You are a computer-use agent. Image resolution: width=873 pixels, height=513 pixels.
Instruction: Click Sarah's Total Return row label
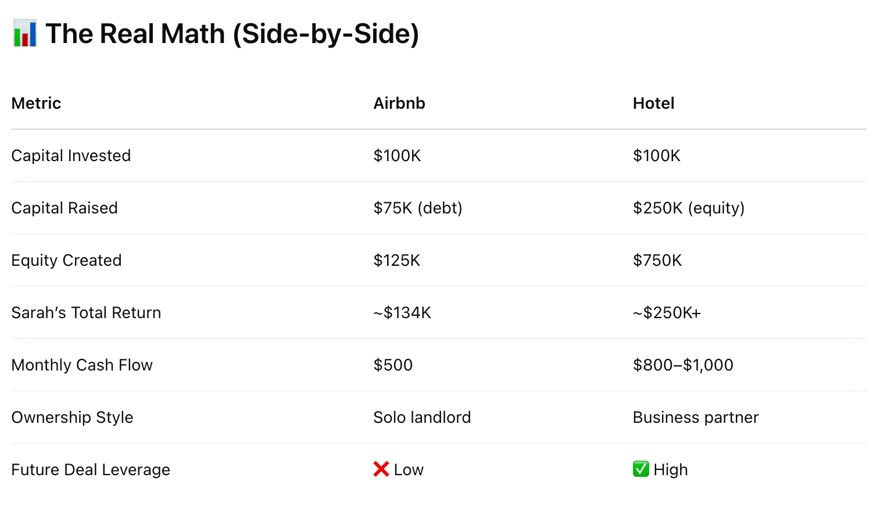click(x=86, y=312)
